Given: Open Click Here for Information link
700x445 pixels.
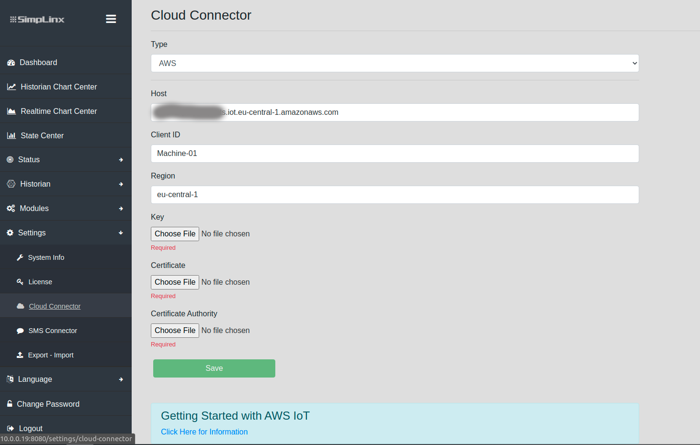Looking at the screenshot, I should [204, 432].
